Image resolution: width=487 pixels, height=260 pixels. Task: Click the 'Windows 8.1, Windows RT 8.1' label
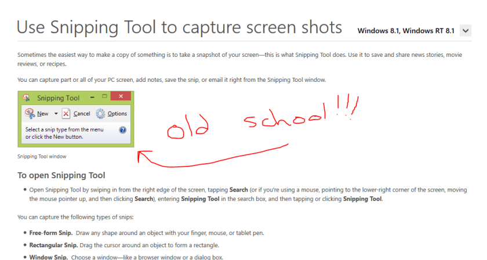tap(406, 31)
